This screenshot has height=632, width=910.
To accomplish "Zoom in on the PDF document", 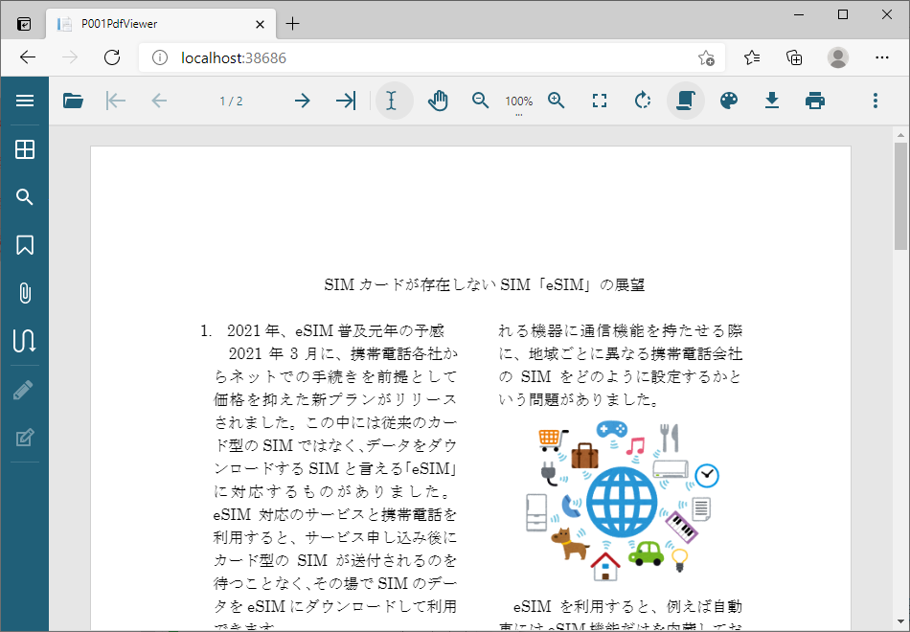I will click(x=556, y=101).
